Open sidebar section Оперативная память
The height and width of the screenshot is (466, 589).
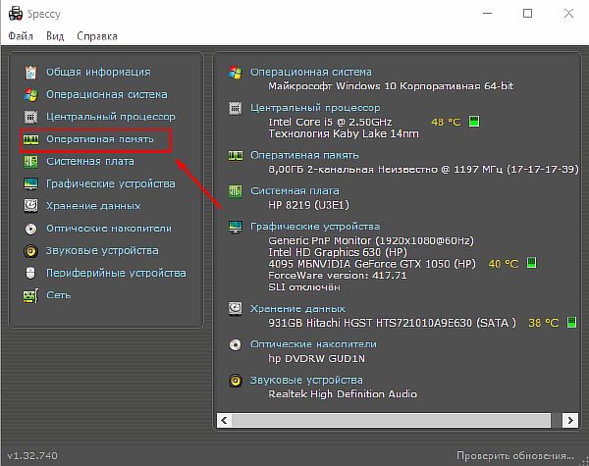tap(100, 139)
